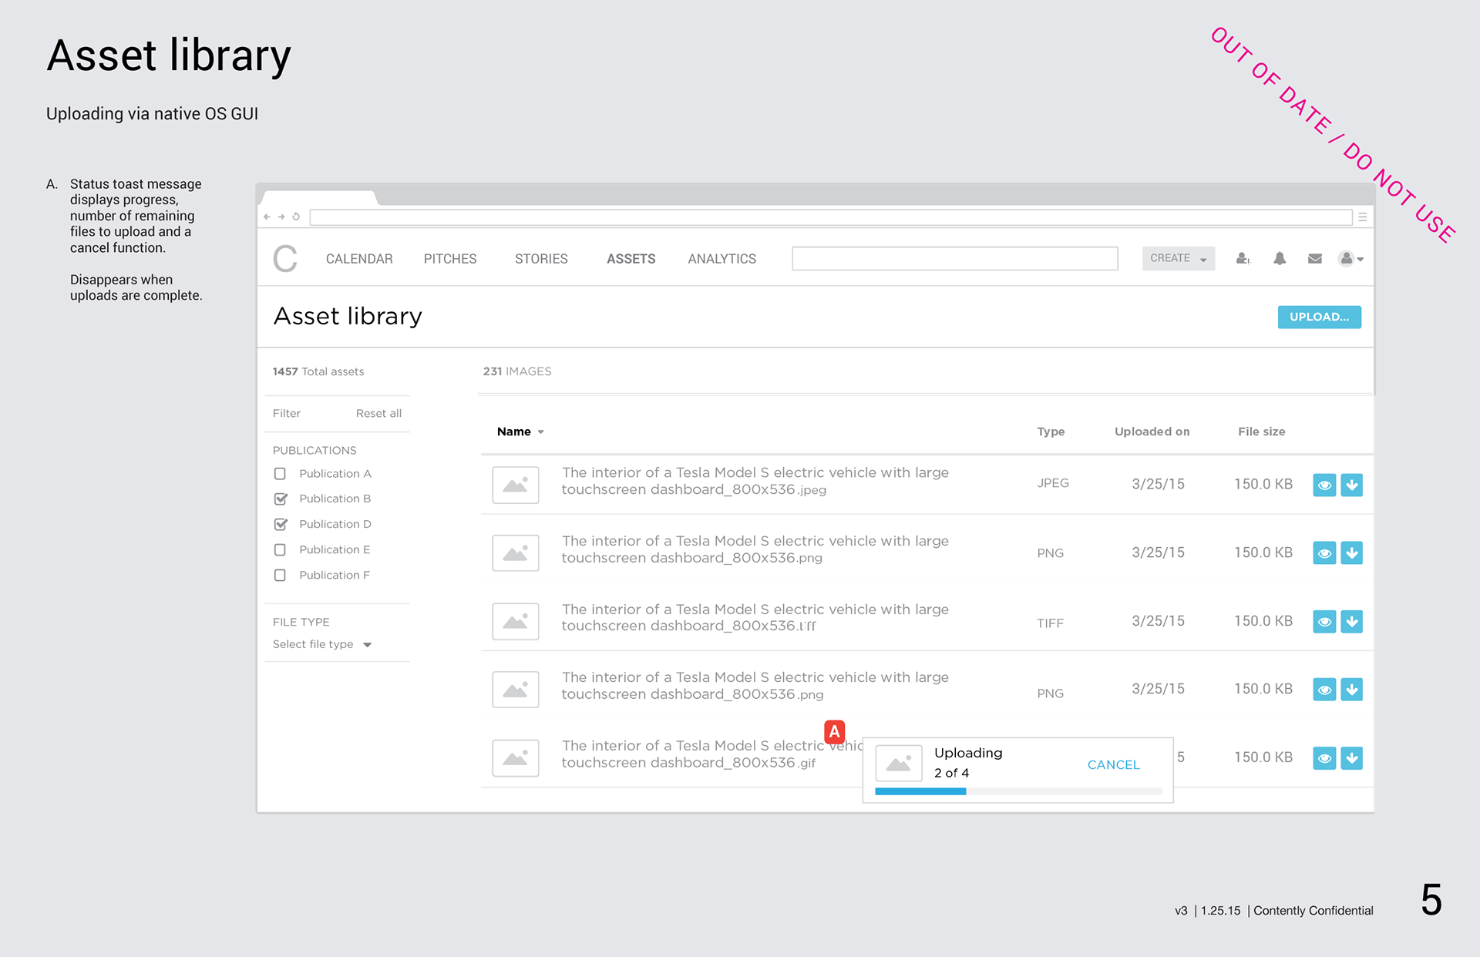Uncheck the Publication D checkbox

[281, 524]
